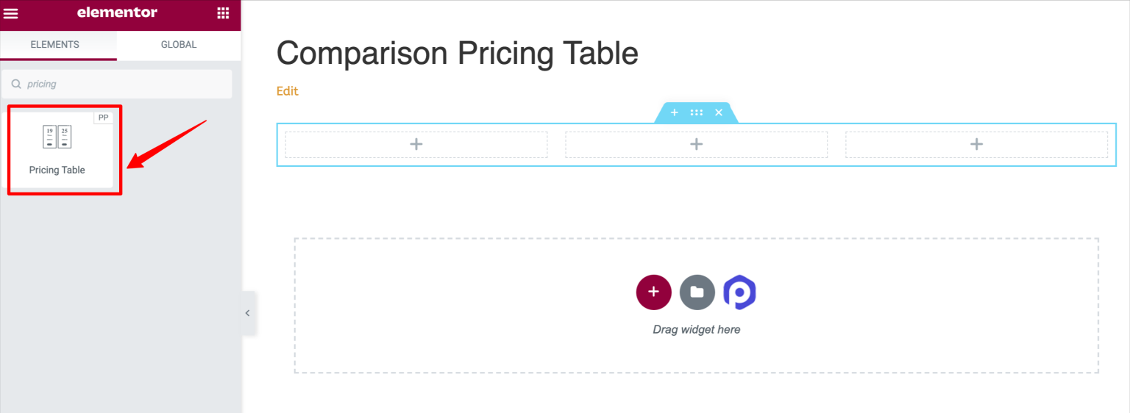Switch to the Elements tab
Viewport: 1130px width, 413px height.
pos(55,45)
